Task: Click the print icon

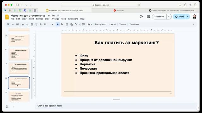Action: (32, 24)
